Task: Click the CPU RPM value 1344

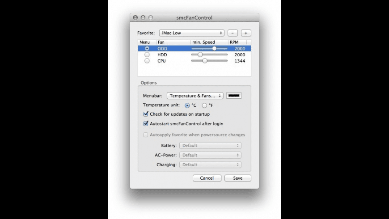Action: [x=240, y=61]
